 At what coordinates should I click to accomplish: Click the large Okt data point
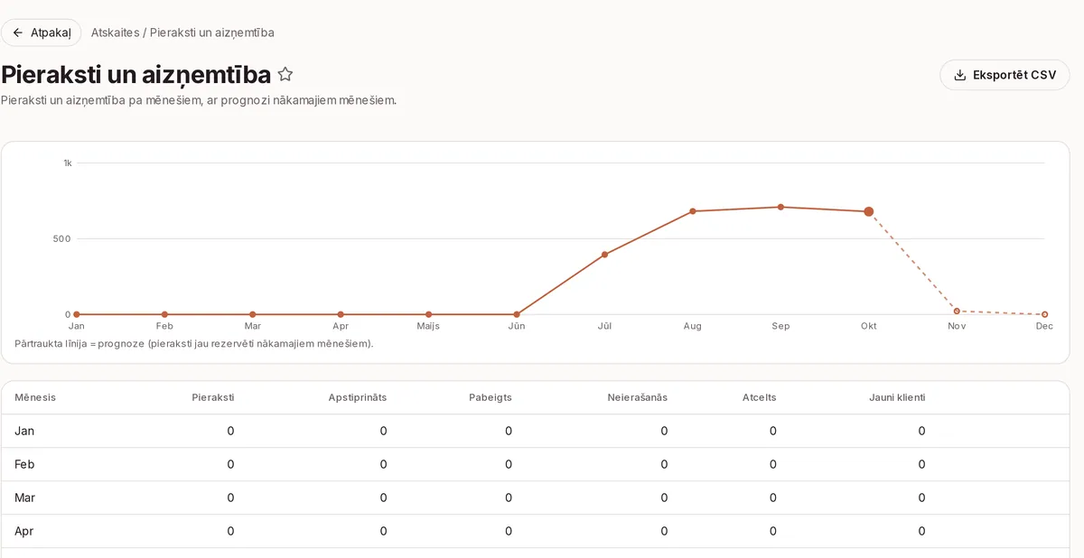(869, 211)
